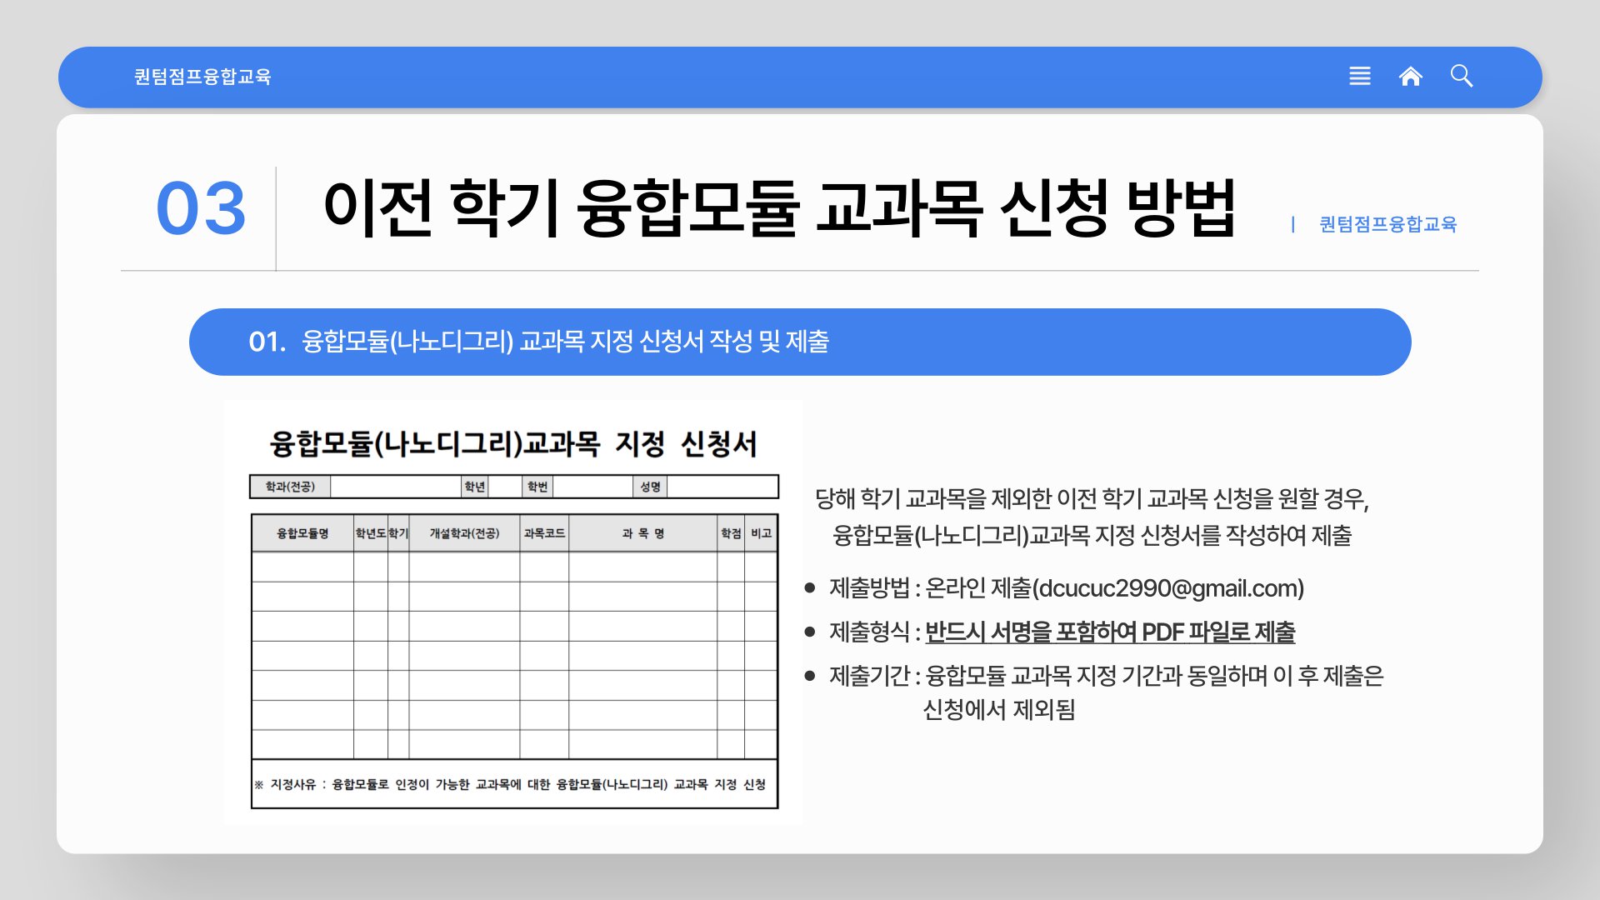Viewport: 1600px width, 900px height.
Task: Click the 과목코드 column header
Action: (x=544, y=533)
